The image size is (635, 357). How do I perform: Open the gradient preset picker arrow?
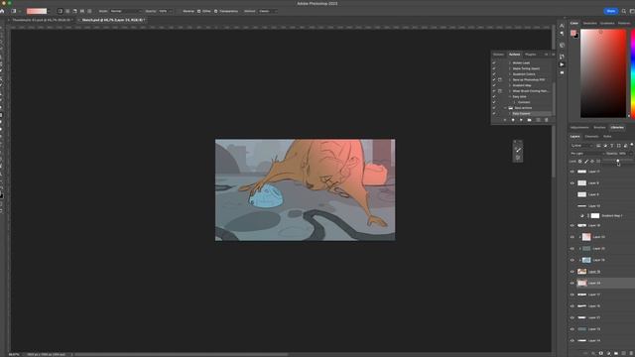coord(49,11)
